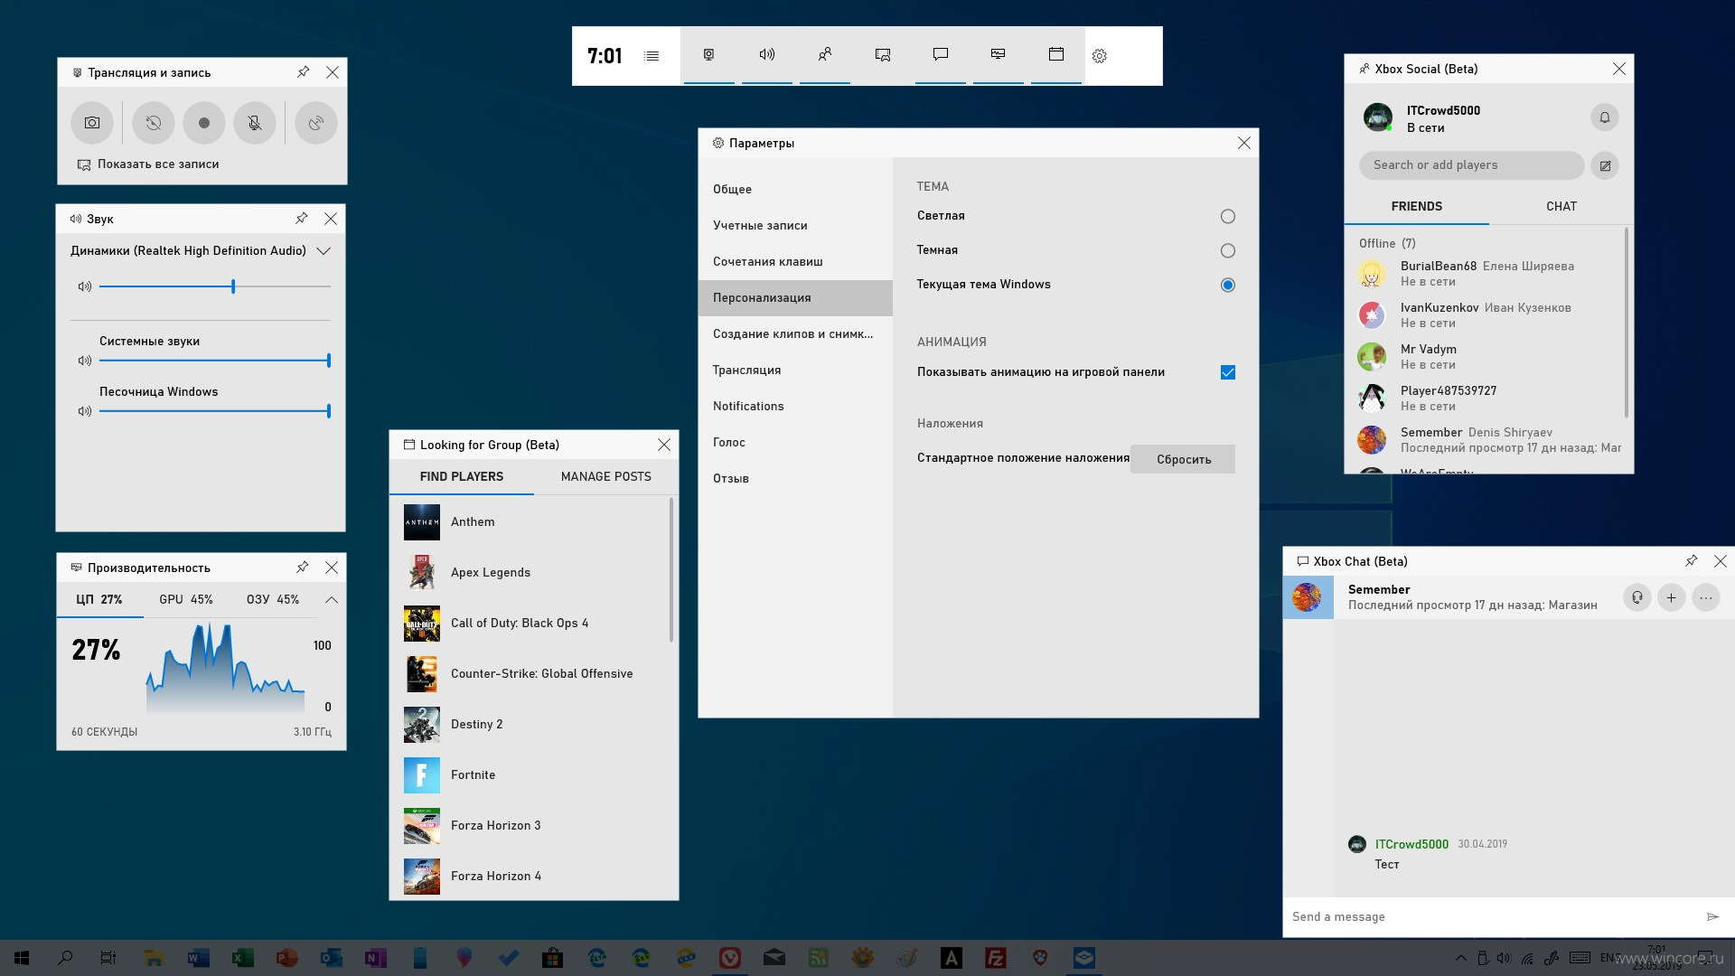Screen dimensions: 1735x976
Task: Pin the Производительность widget
Action: 303,568
